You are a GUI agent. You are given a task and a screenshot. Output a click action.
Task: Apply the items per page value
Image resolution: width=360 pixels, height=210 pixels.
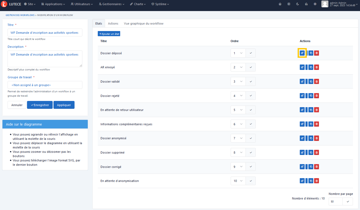pos(348,201)
